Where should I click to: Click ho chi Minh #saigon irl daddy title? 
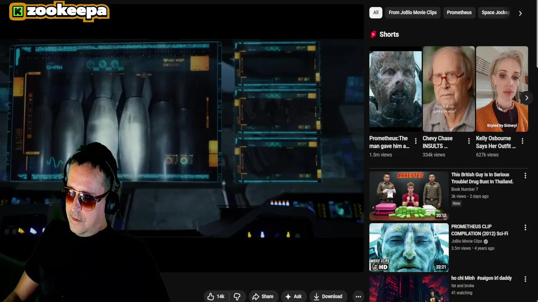coord(481,278)
